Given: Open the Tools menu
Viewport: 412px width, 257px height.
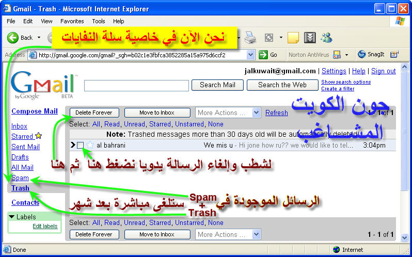Looking at the screenshot, I should point(99,21).
